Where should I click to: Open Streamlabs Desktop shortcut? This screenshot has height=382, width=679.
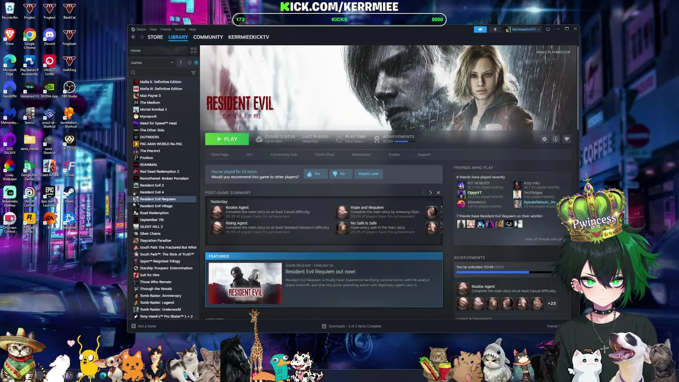tap(10, 195)
